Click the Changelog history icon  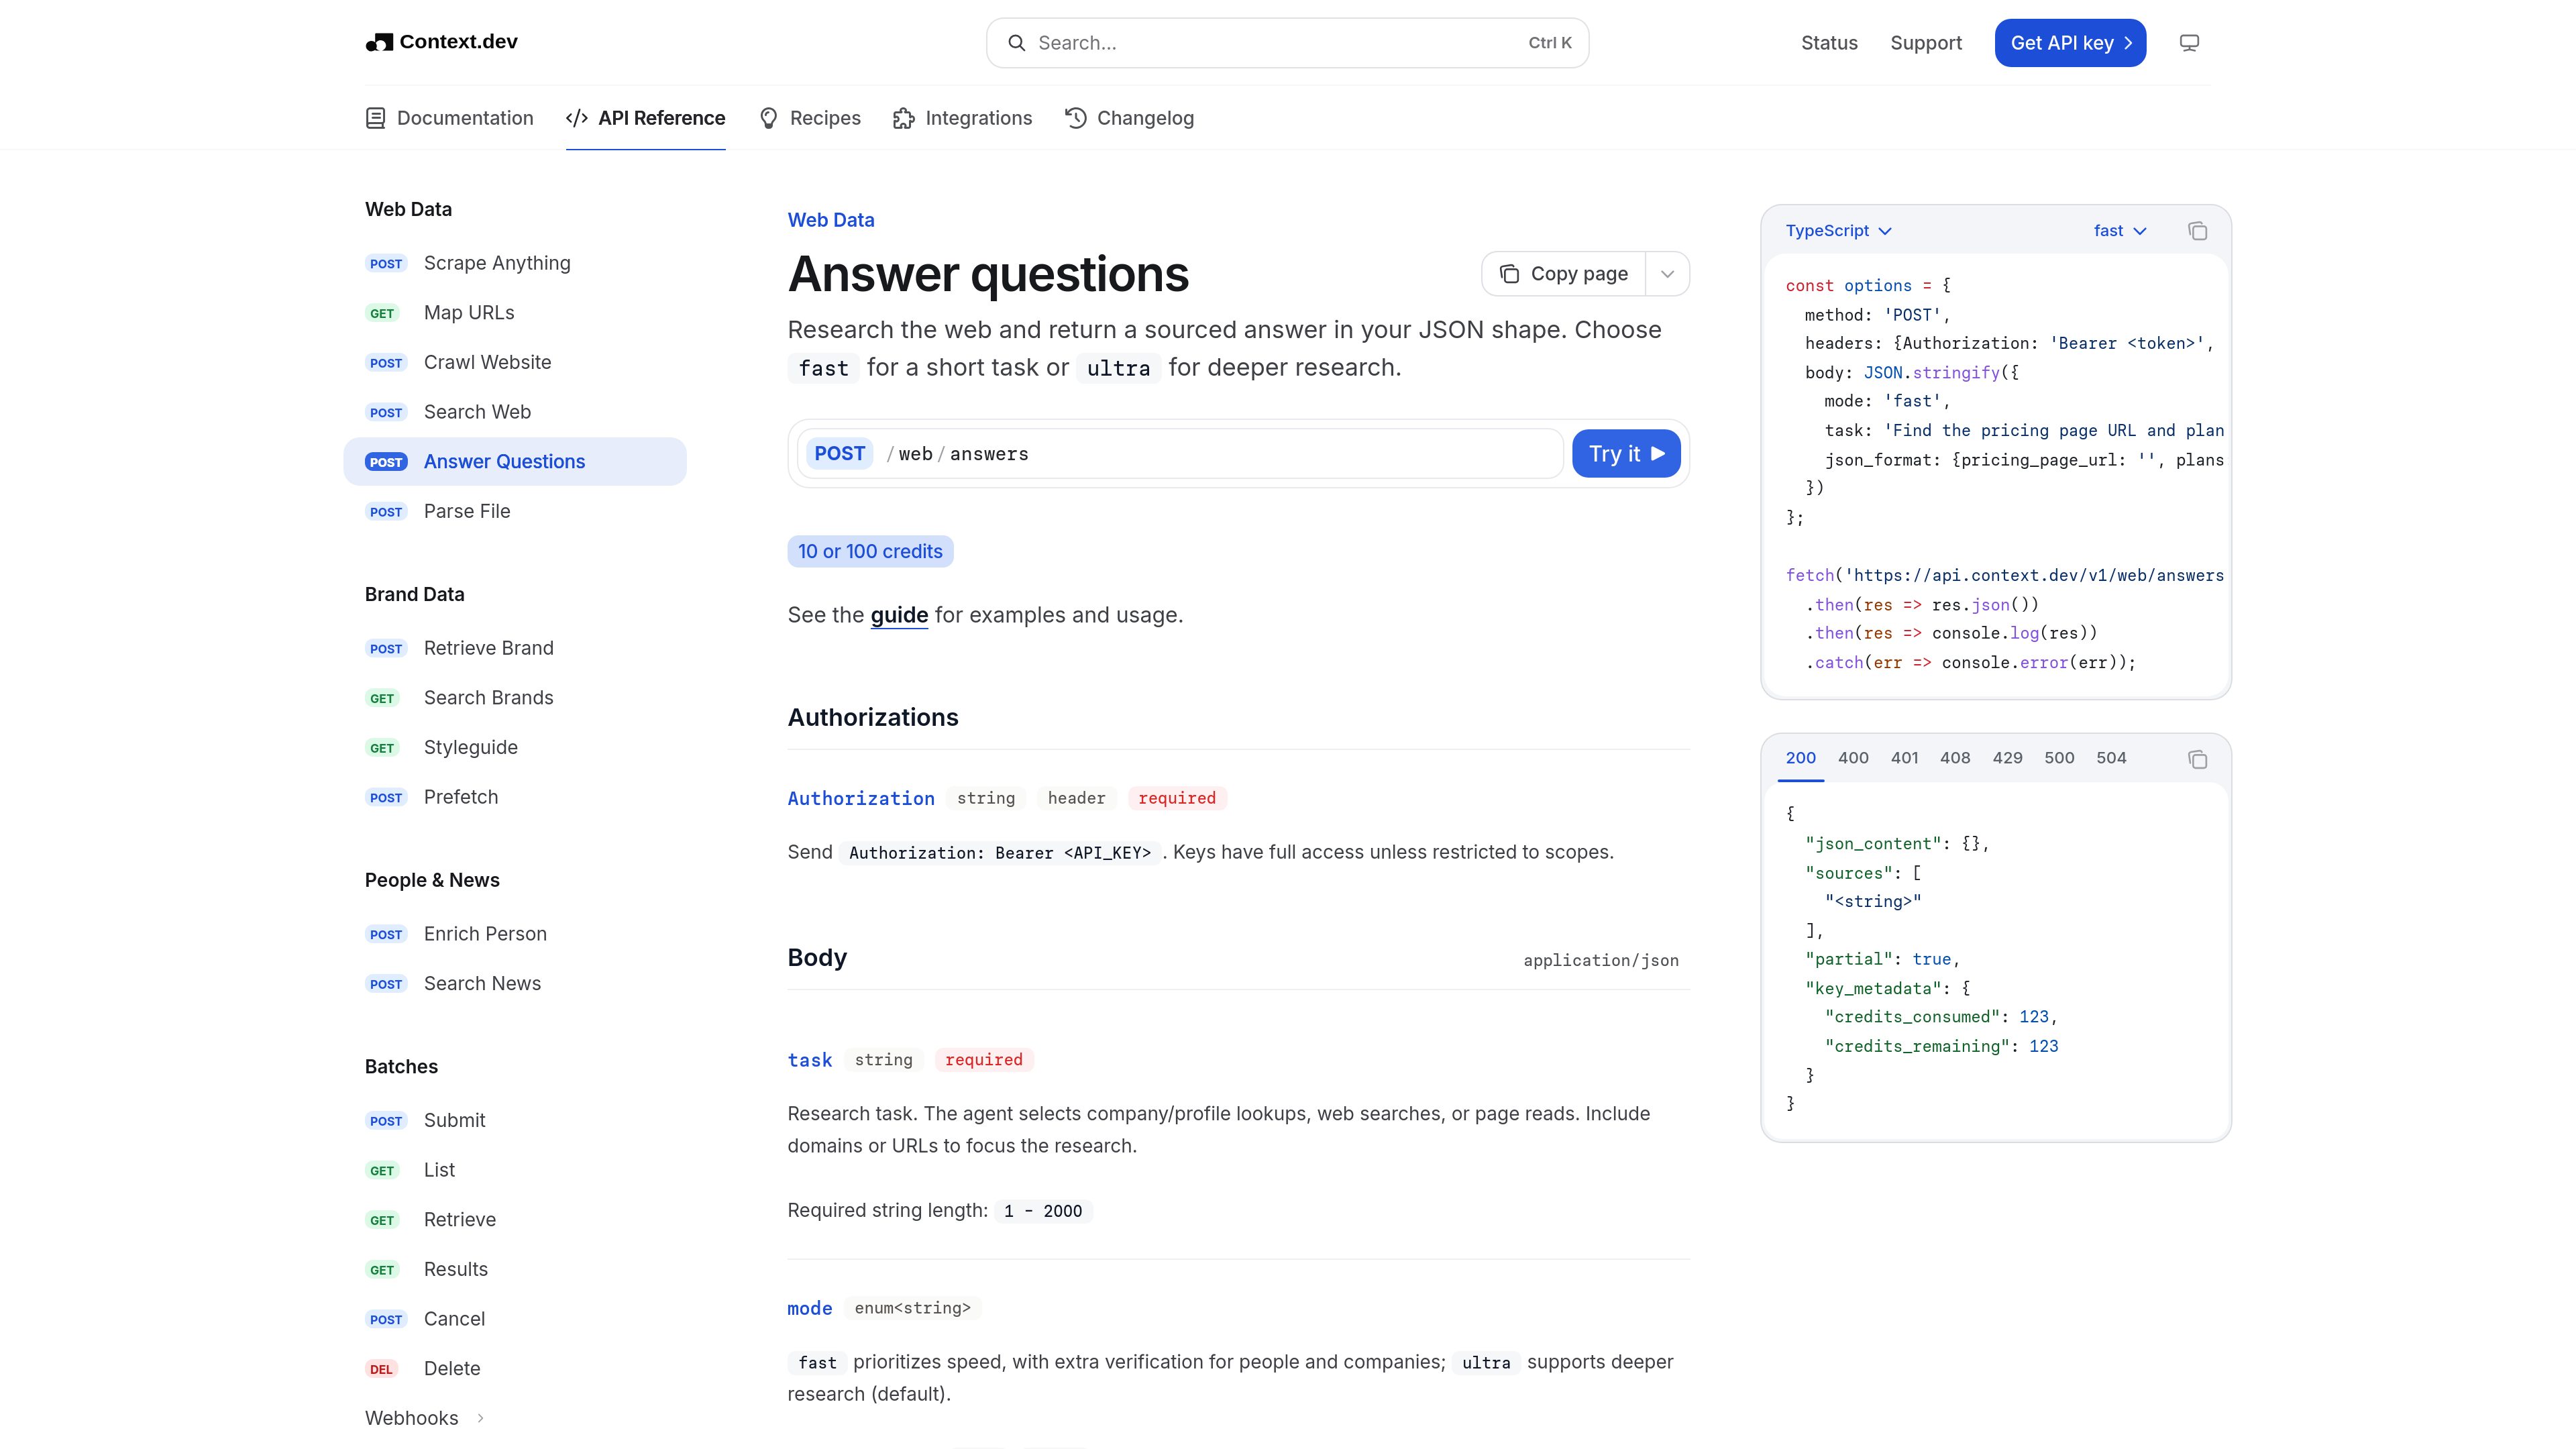pyautogui.click(x=1075, y=118)
